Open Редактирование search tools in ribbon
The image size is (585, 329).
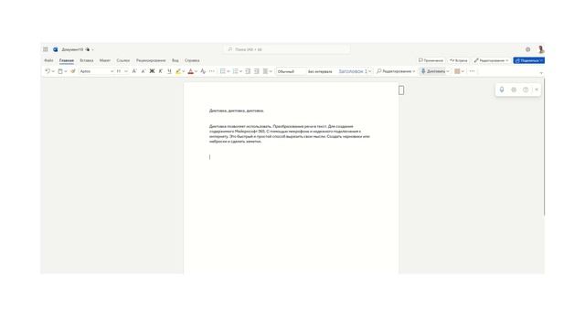point(396,71)
